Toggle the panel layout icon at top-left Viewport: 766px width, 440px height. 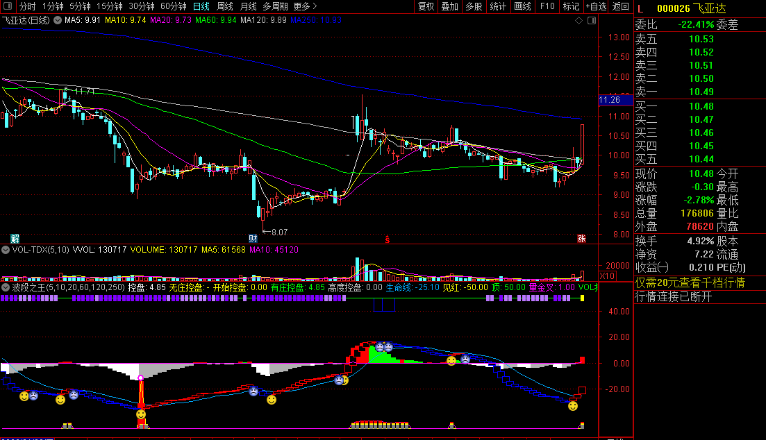[8, 6]
